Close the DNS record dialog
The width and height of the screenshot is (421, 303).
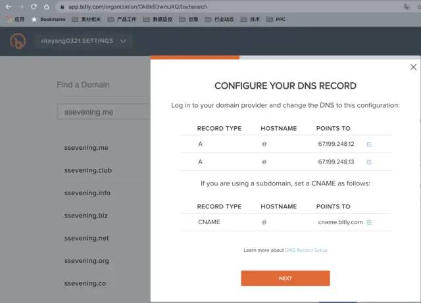(413, 67)
